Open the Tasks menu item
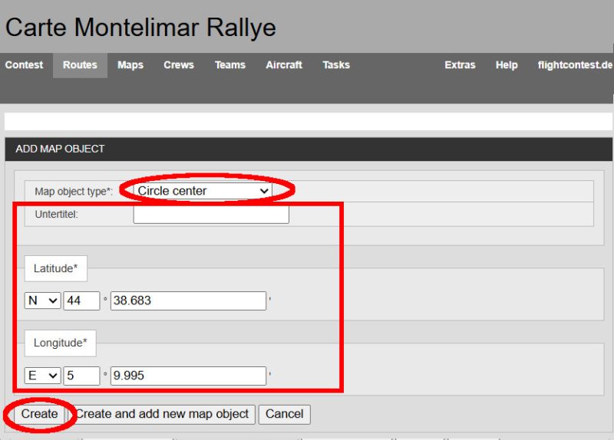614x440 pixels. click(336, 65)
